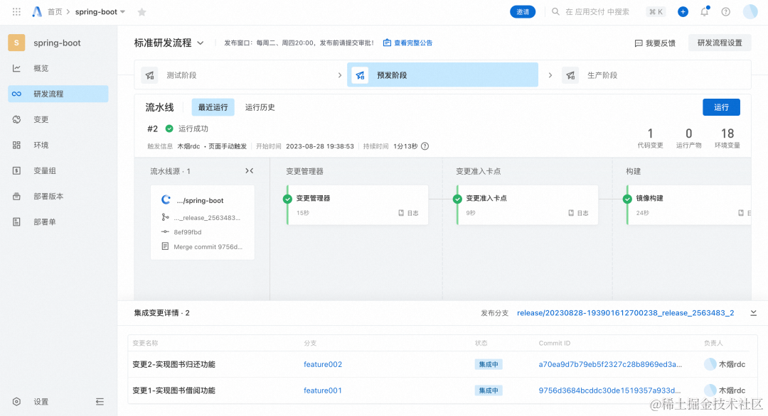Click the blue plus icon in header
Screen dimensions: 768x416
tap(683, 11)
